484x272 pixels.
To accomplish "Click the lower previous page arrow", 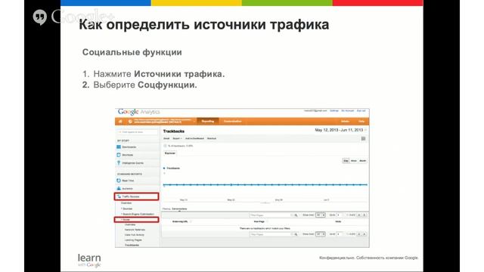I will pyautogui.click(x=359, y=234).
